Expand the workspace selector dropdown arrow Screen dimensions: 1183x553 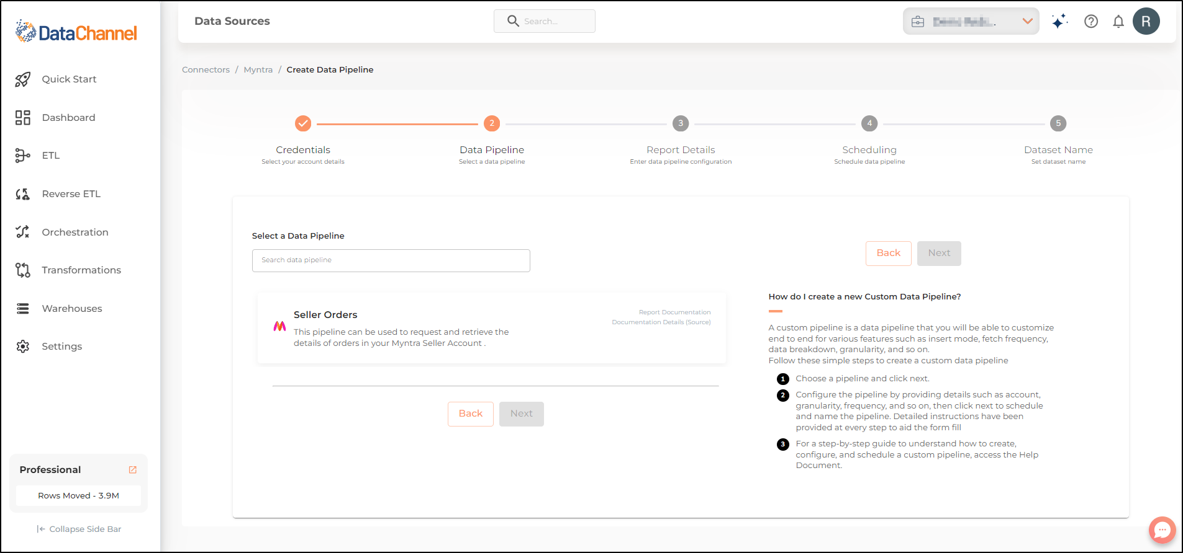click(1028, 21)
